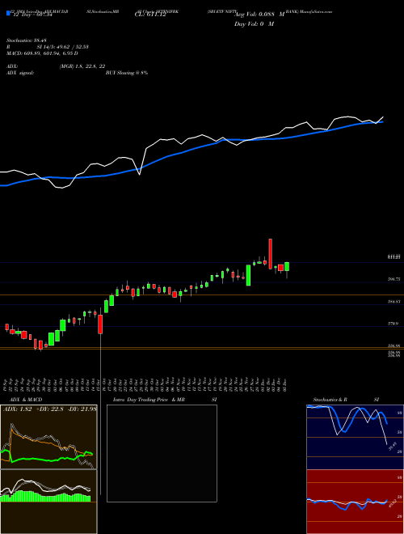
Task: Click the MunafaSutra.com watermark text in header
Action: [x=316, y=11]
